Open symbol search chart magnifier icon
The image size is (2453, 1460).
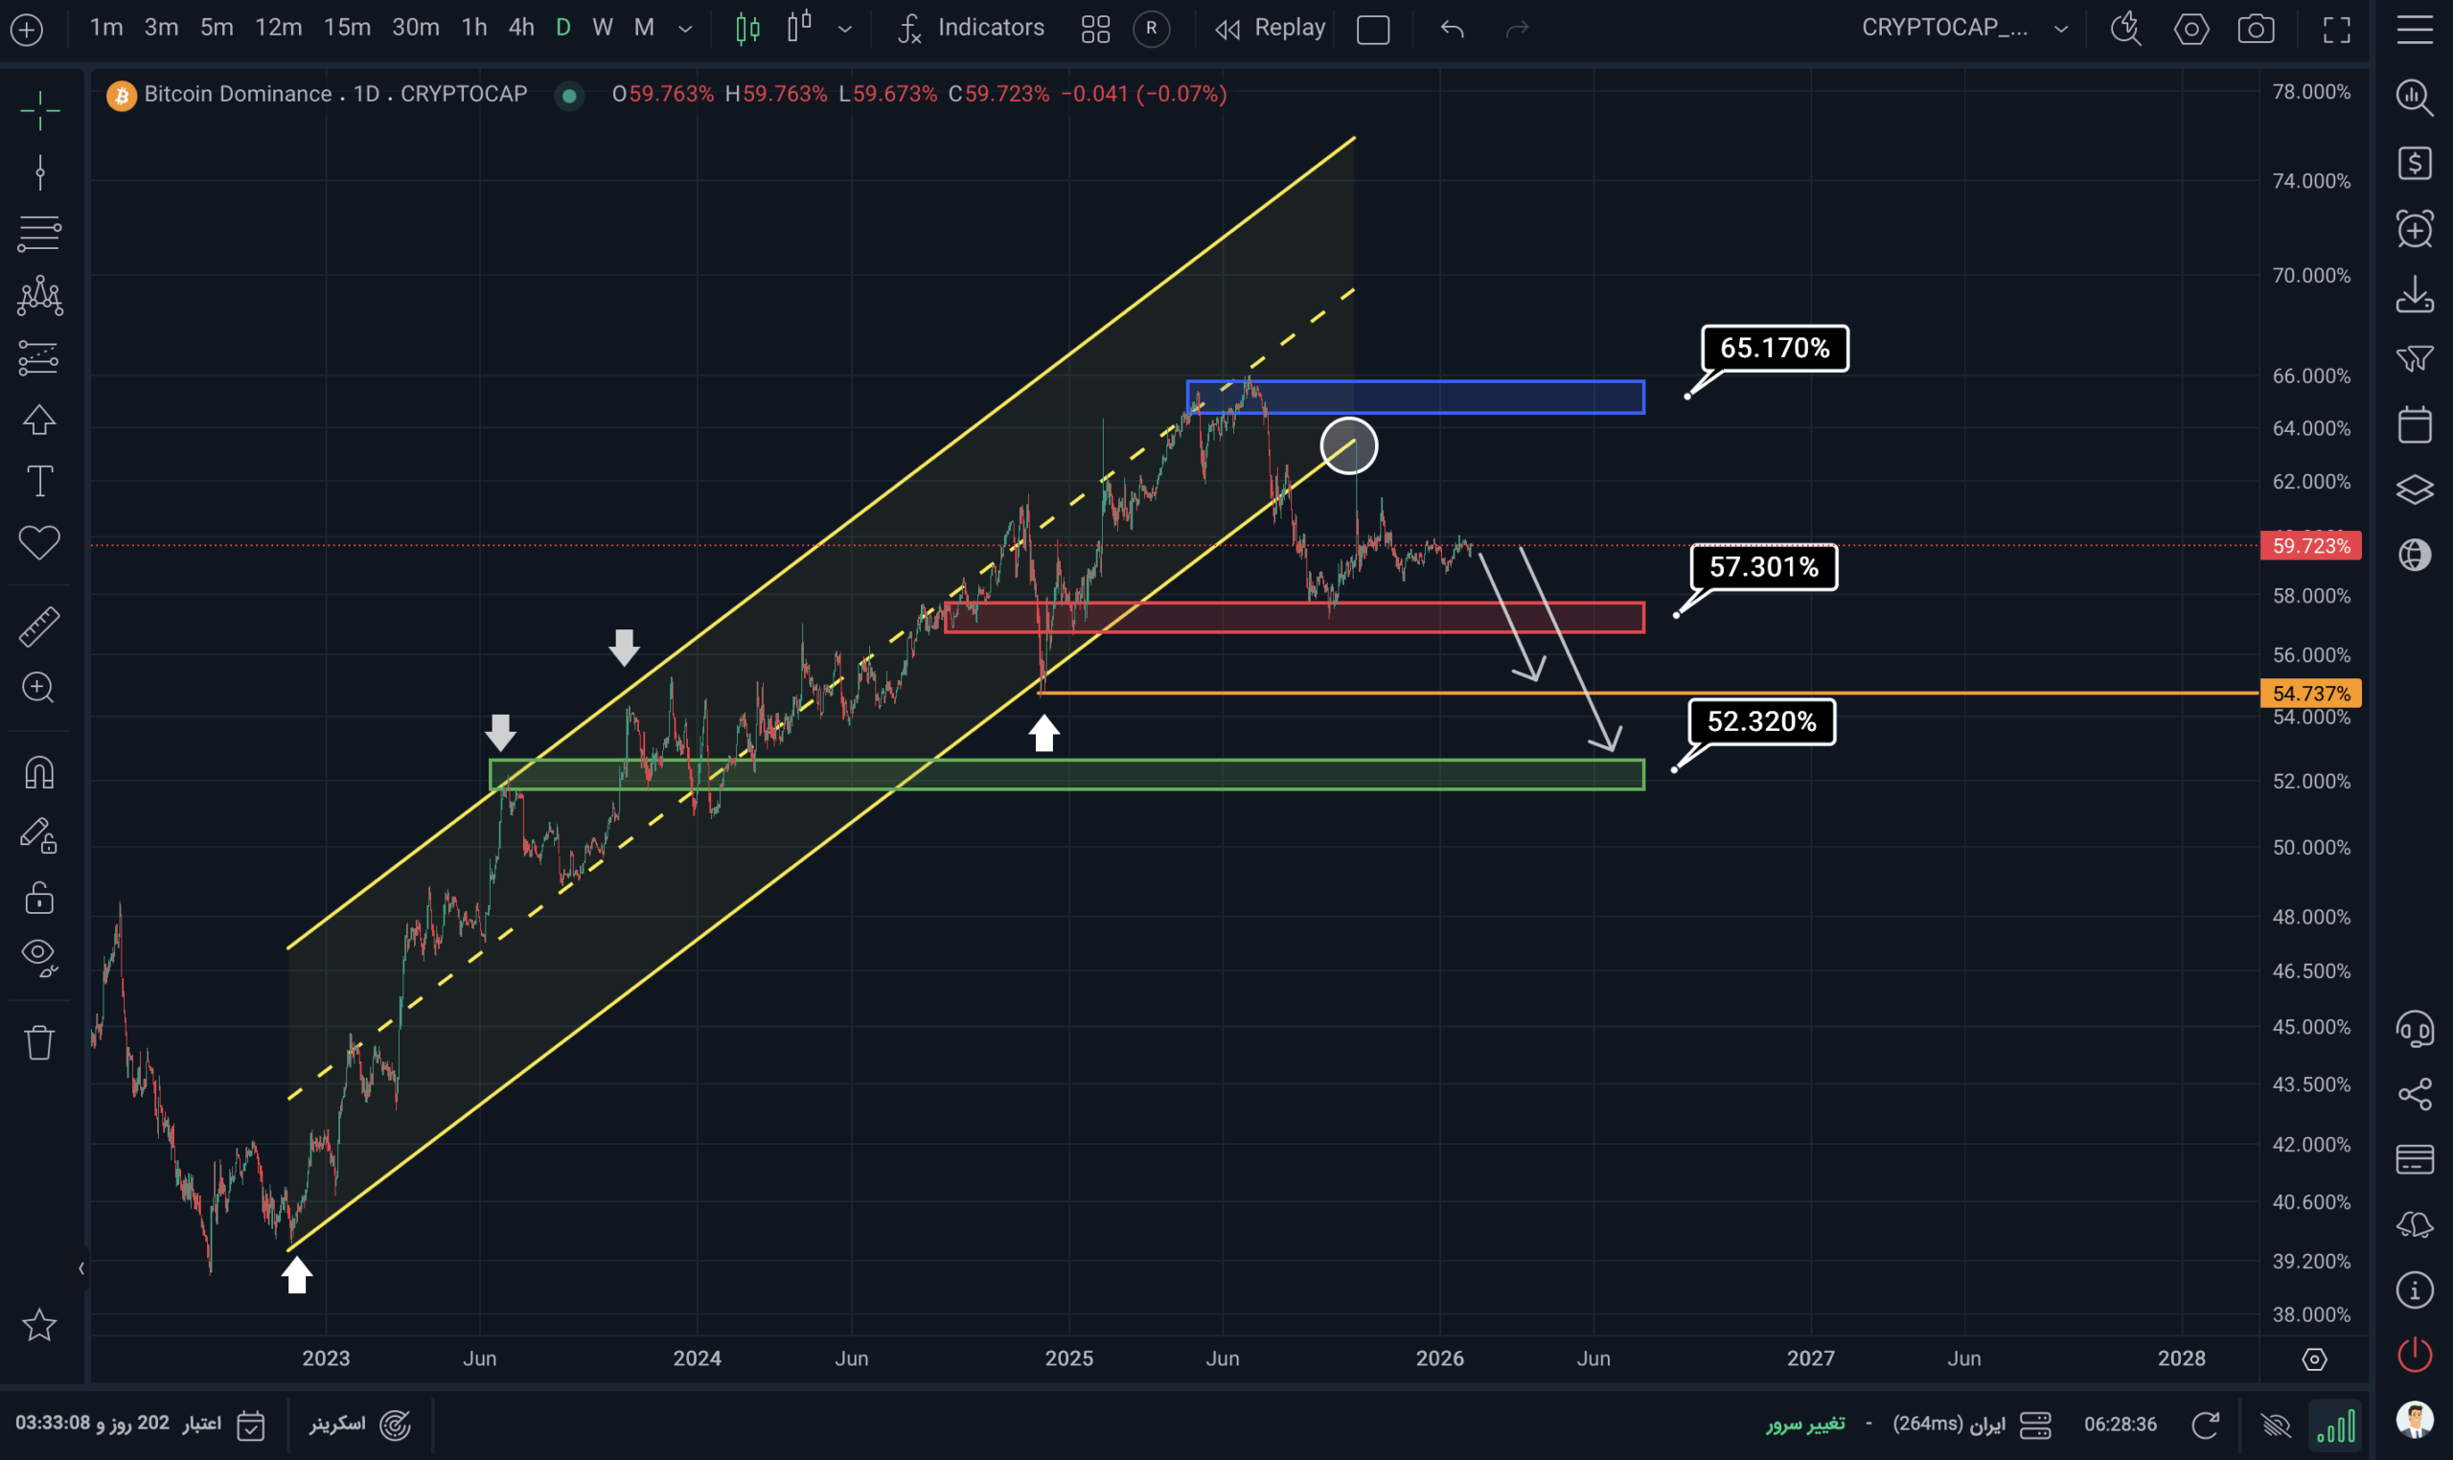point(2415,97)
